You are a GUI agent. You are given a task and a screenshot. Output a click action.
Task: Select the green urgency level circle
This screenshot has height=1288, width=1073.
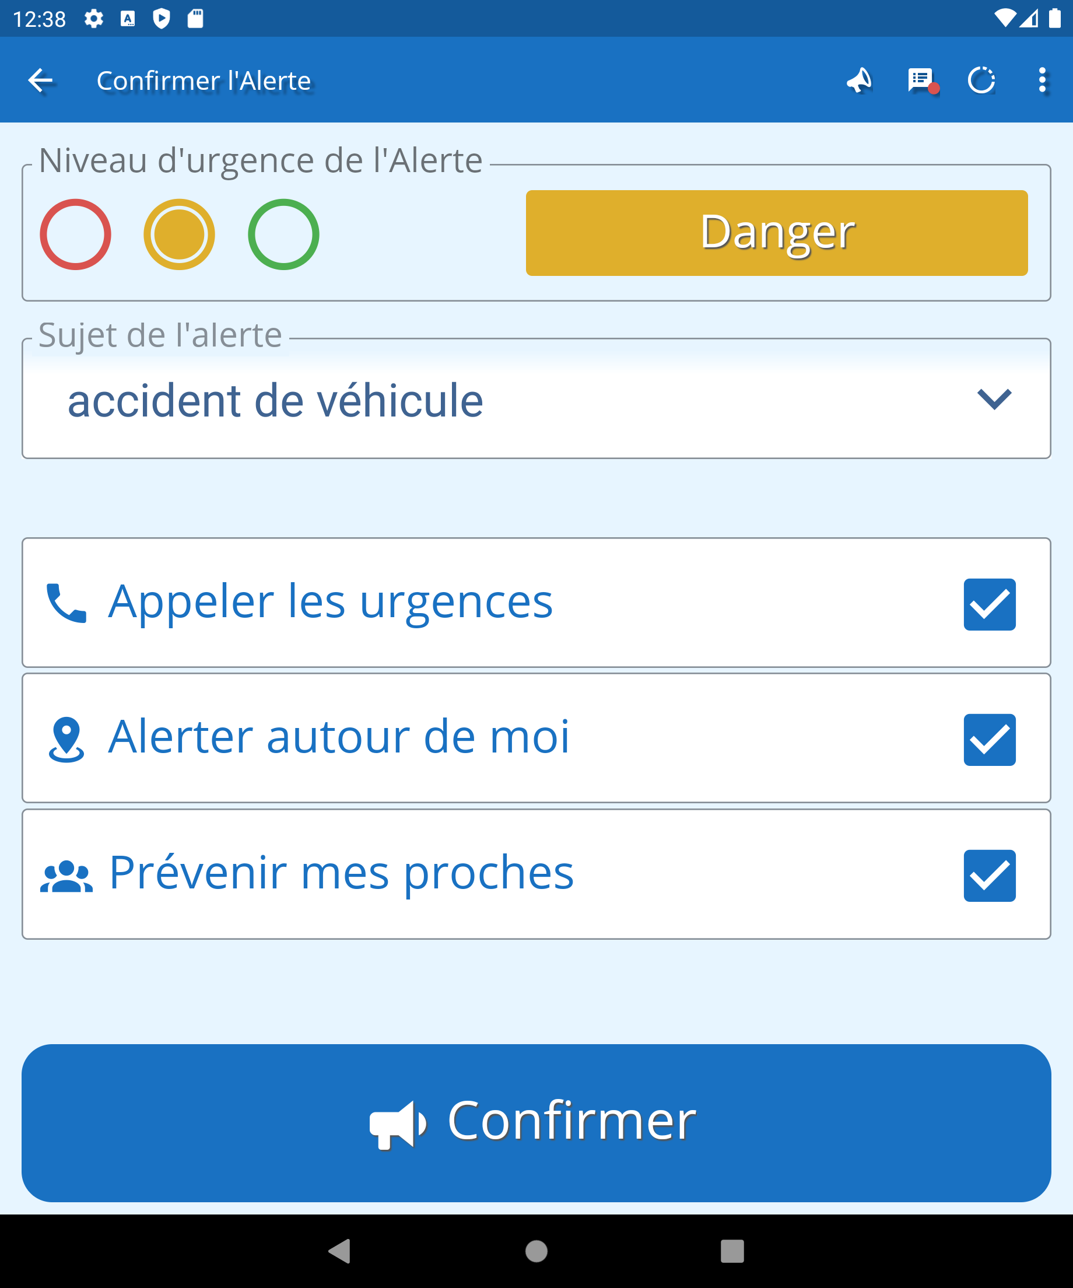pos(283,235)
